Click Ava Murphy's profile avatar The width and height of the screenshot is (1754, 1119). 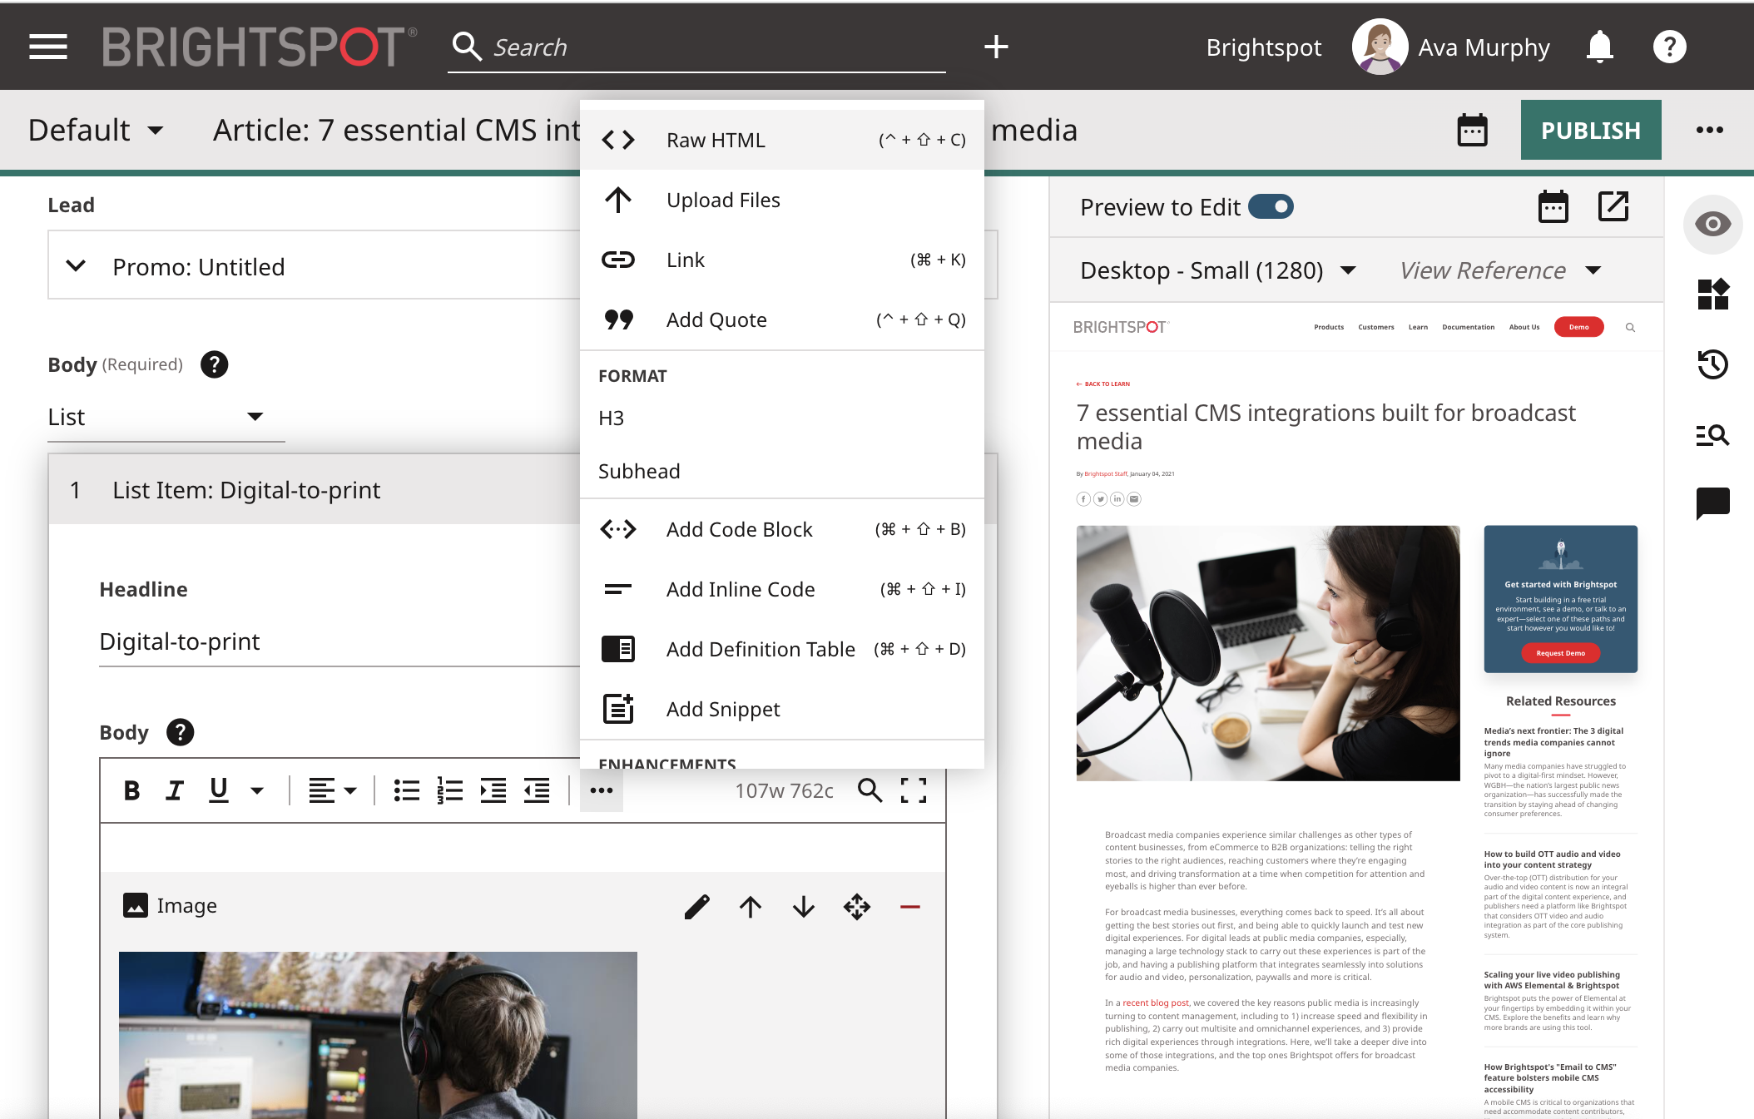tap(1380, 47)
